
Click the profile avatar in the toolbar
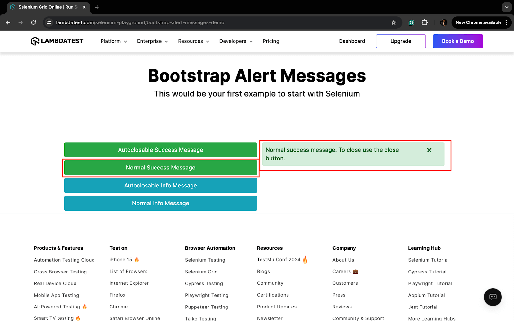(x=443, y=22)
